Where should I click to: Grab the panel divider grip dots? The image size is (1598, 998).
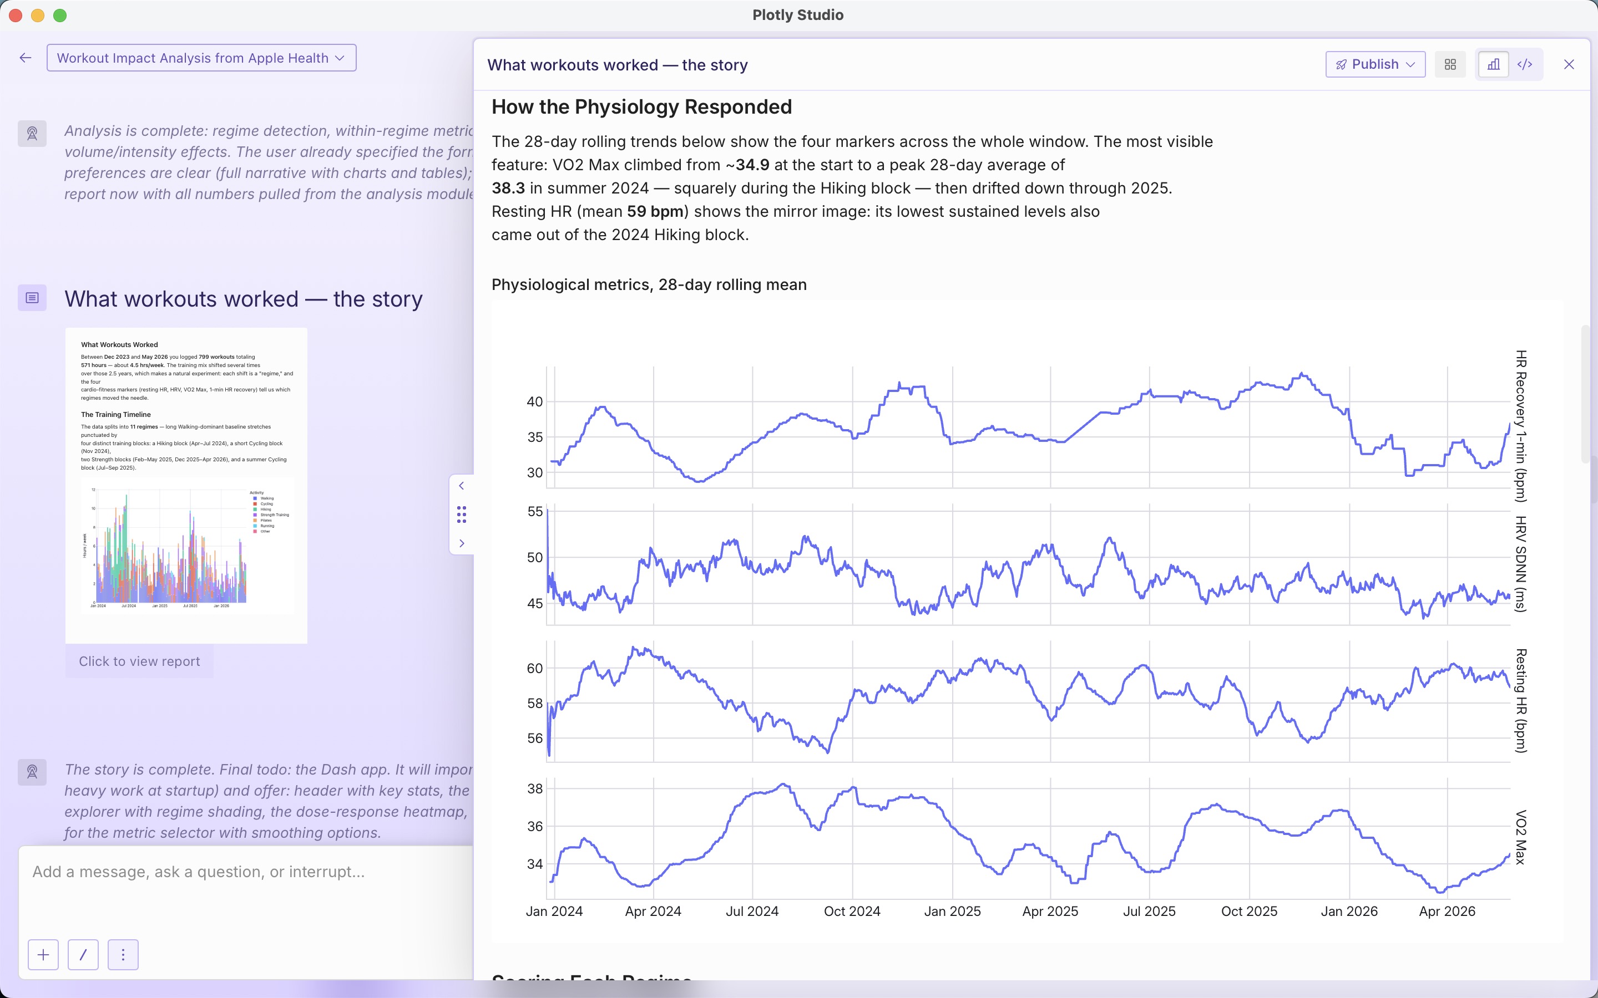[462, 514]
